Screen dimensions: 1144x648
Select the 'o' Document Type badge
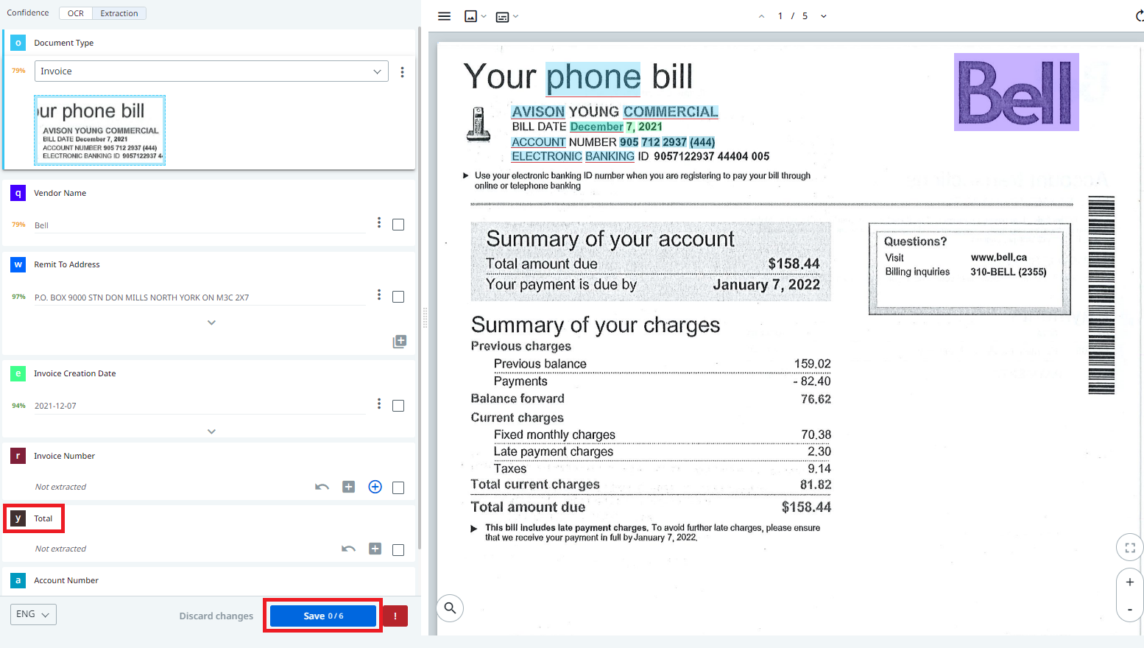coord(18,43)
